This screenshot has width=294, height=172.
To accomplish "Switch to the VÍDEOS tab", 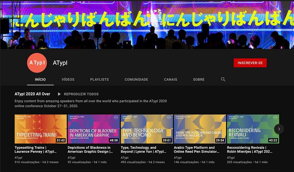I will pyautogui.click(x=68, y=79).
